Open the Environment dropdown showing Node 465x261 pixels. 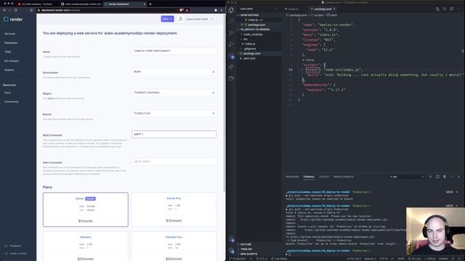[174, 72]
